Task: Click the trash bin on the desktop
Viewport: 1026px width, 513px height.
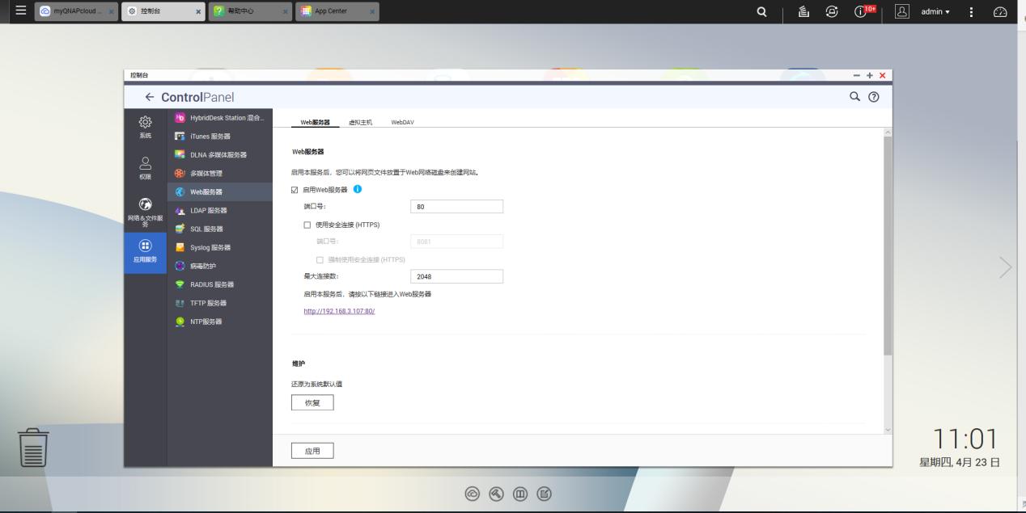Action: (33, 447)
